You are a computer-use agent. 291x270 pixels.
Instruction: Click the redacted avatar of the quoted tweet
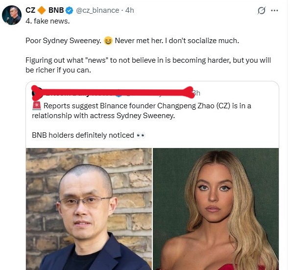point(36,93)
